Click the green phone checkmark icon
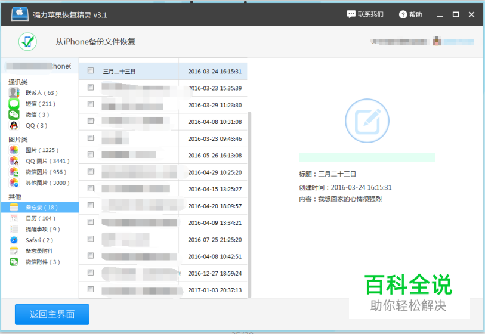Screen dimensions: 485x334 point(27,41)
